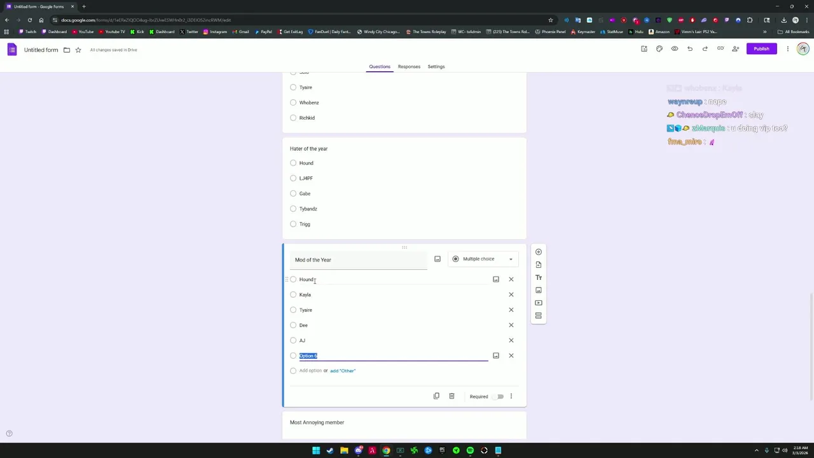Select the LJ4PF radio button

[293, 178]
